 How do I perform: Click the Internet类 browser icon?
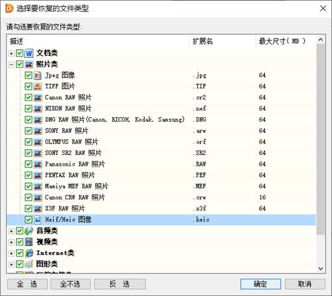point(29,253)
